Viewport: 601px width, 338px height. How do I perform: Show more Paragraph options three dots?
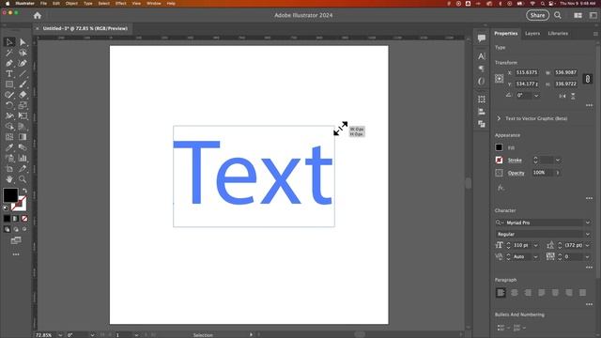[x=589, y=304]
